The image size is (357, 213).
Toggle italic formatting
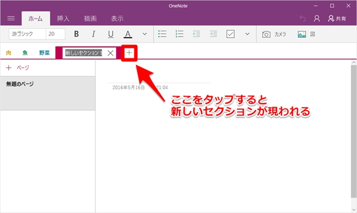93,34
